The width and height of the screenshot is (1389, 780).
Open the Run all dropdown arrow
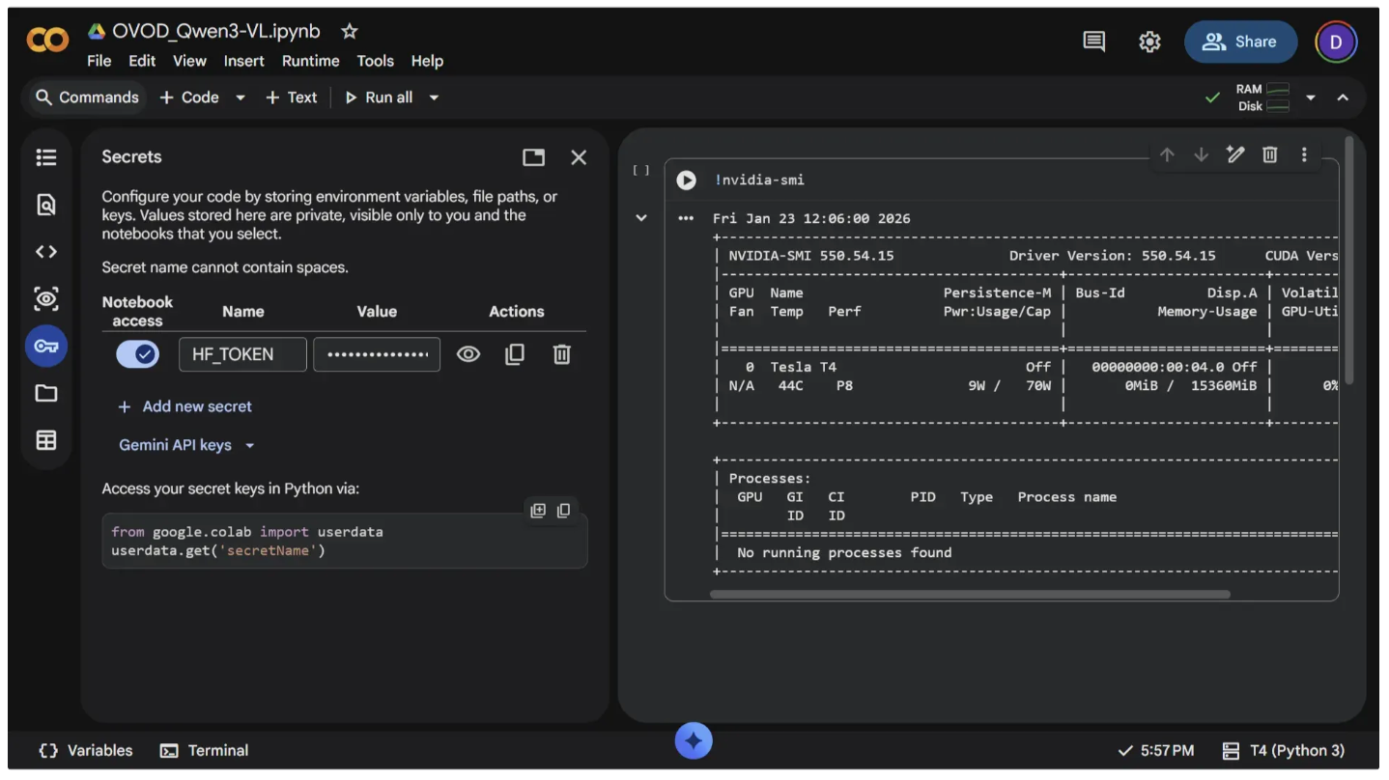435,97
